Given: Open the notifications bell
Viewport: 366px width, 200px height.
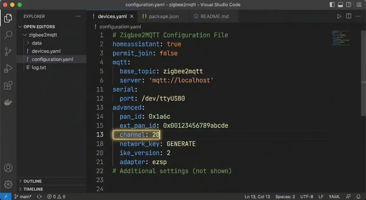Looking at the screenshot, I should [358, 196].
